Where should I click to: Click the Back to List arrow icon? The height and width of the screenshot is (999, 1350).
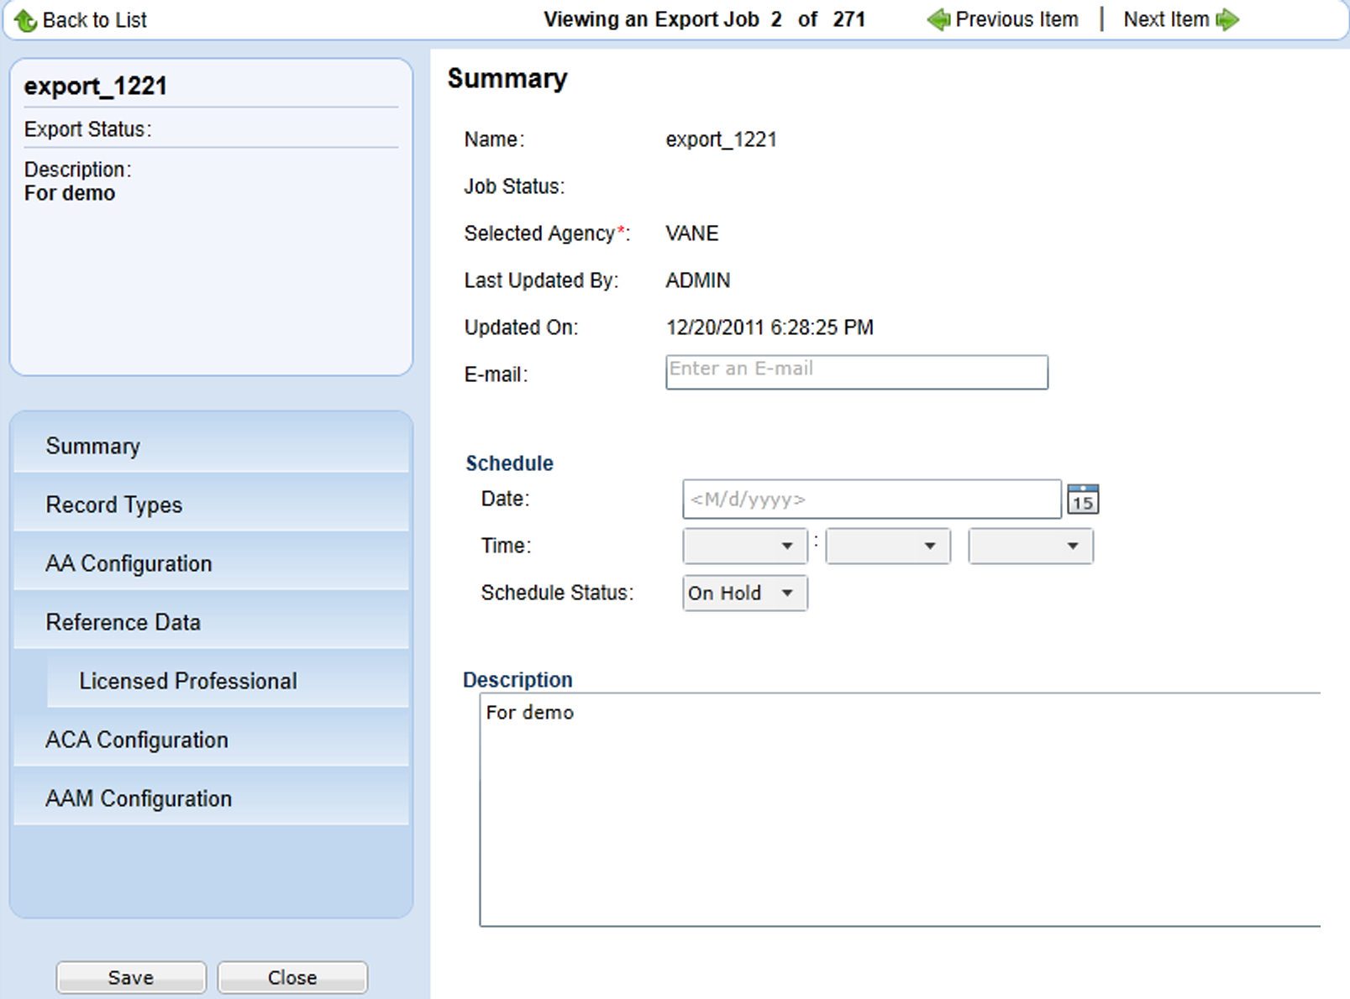tap(25, 20)
